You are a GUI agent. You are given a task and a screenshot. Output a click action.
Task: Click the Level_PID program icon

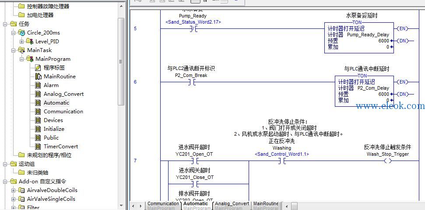pos(30,42)
